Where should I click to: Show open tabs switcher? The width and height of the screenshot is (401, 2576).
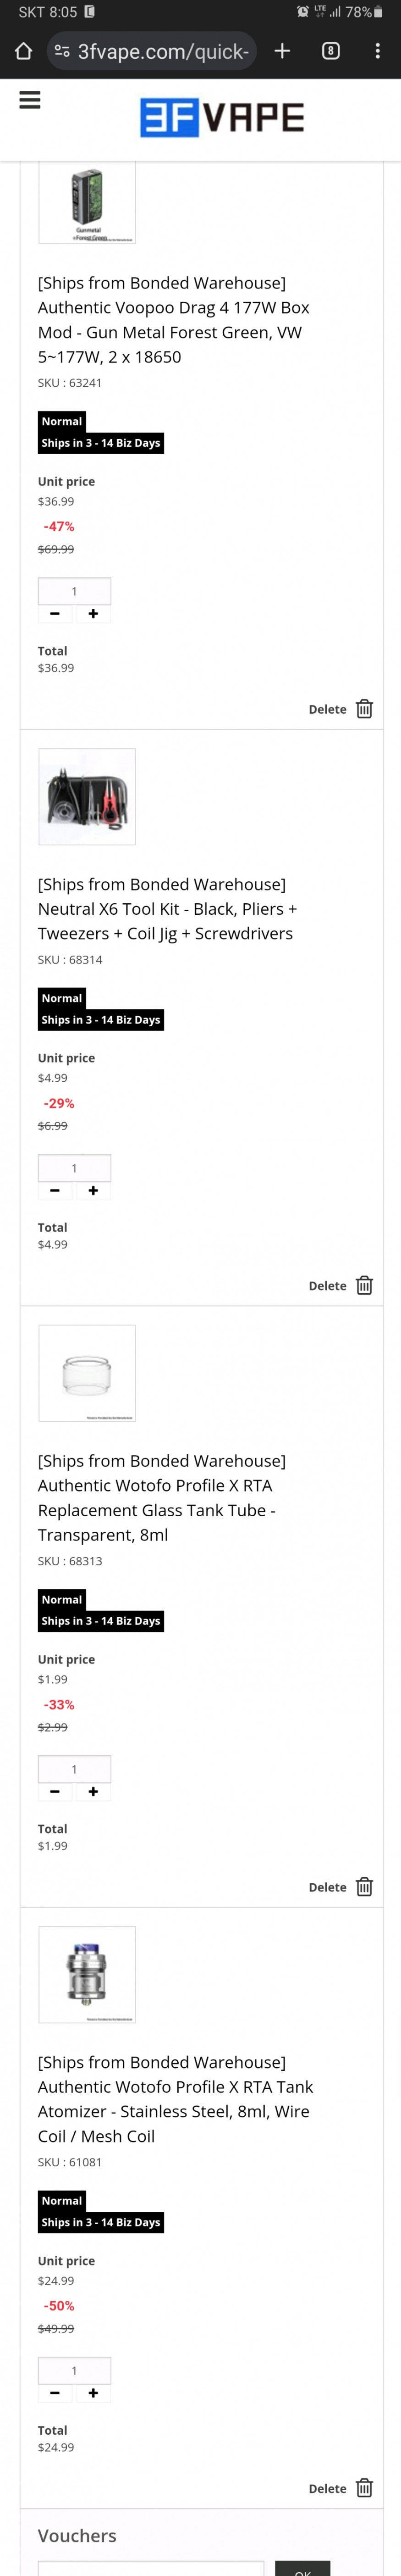pyautogui.click(x=330, y=51)
